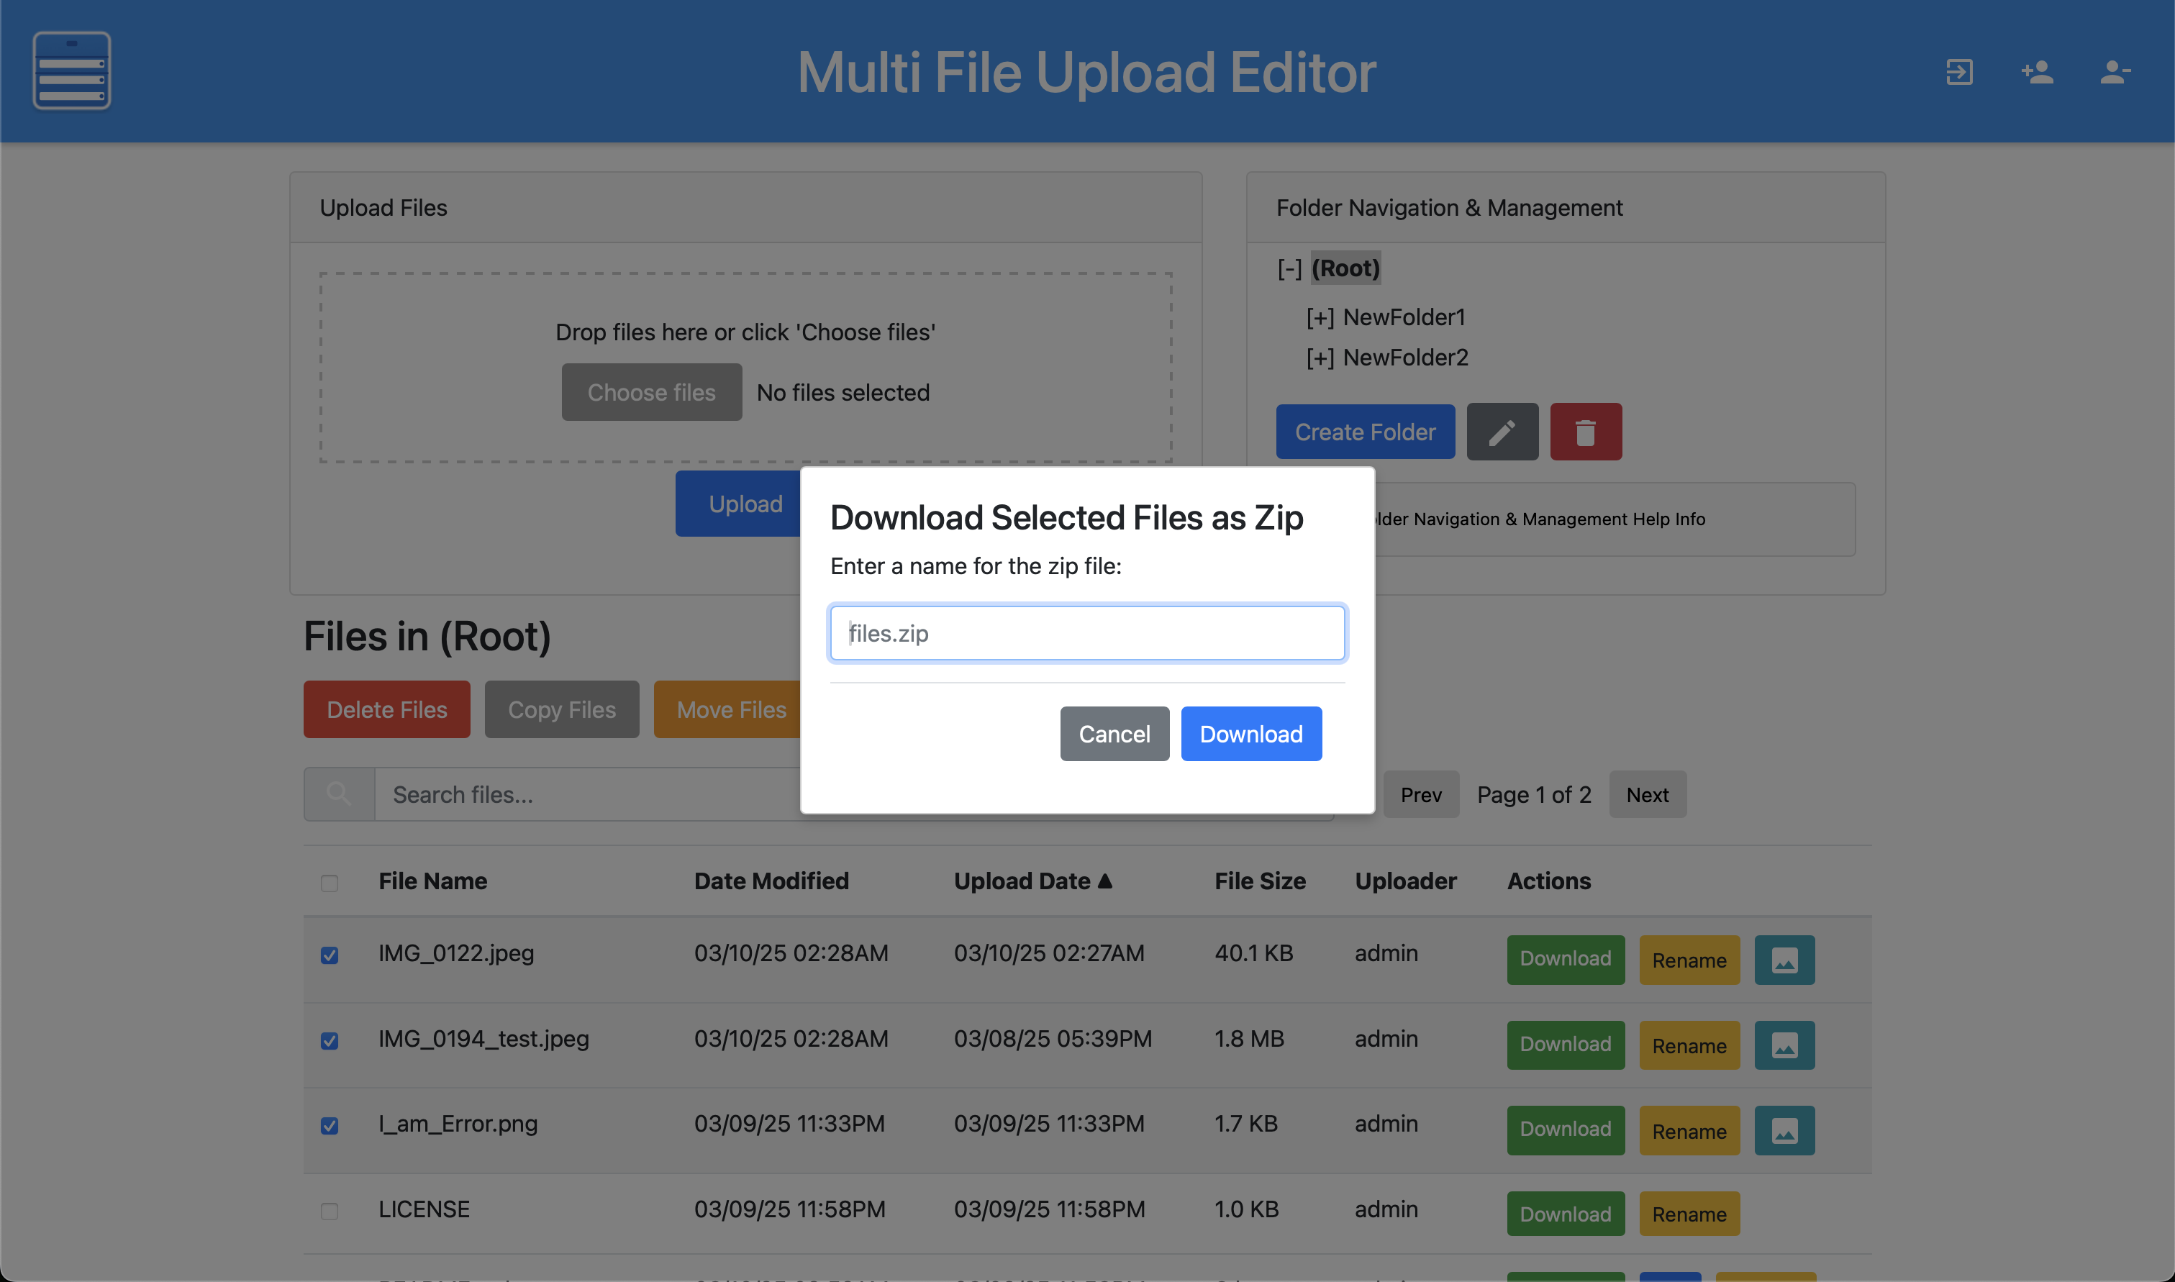The width and height of the screenshot is (2175, 1282).
Task: Click the server logo icon in header
Action: [x=72, y=71]
